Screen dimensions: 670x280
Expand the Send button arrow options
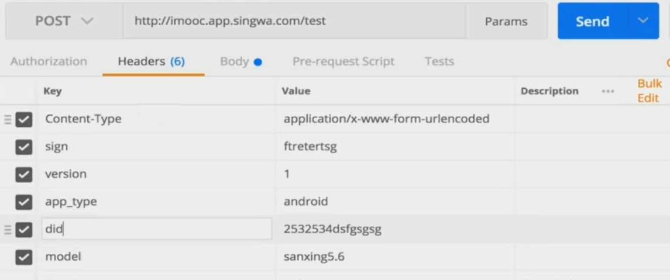coord(643,21)
